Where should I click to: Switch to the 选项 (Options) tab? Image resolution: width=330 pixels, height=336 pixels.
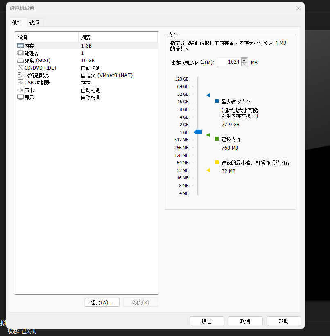(x=34, y=23)
